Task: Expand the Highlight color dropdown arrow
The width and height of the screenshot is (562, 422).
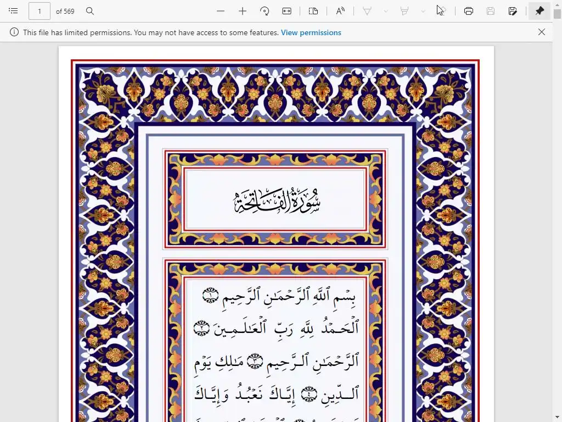Action: [x=423, y=11]
